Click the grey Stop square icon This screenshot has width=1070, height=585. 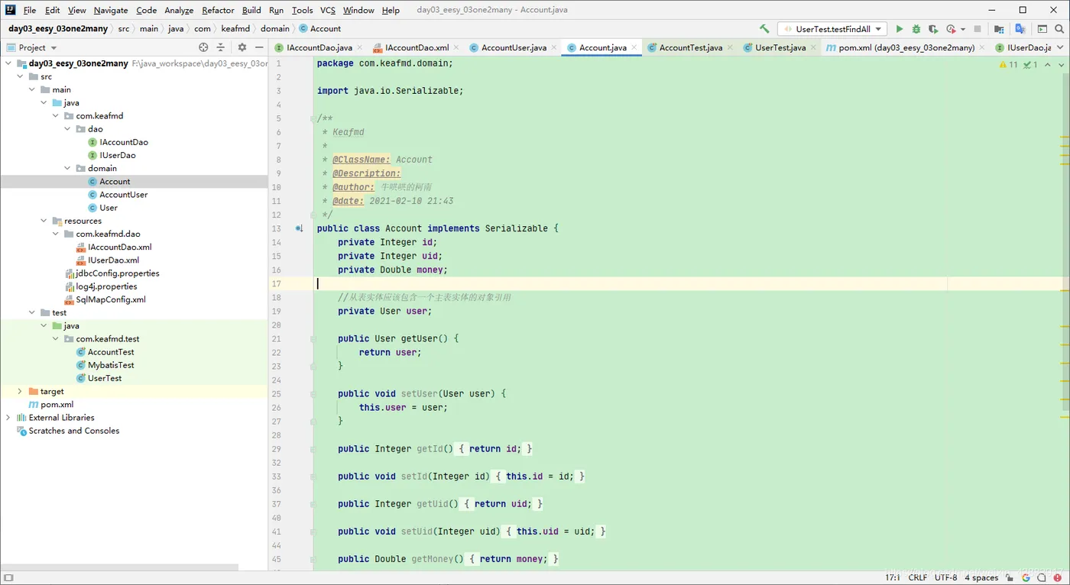[978, 29]
